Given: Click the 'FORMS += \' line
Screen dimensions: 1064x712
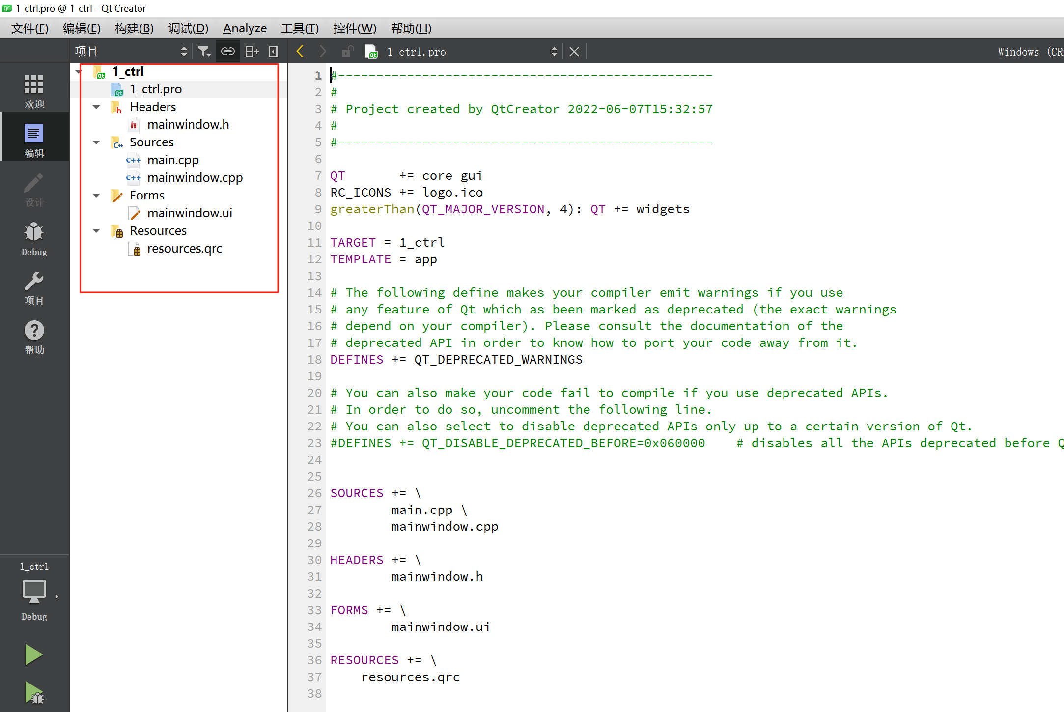Looking at the screenshot, I should pyautogui.click(x=368, y=610).
